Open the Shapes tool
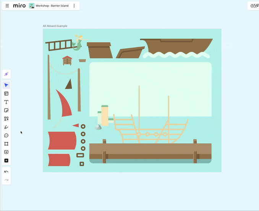The image size is (259, 211). tap(6, 118)
